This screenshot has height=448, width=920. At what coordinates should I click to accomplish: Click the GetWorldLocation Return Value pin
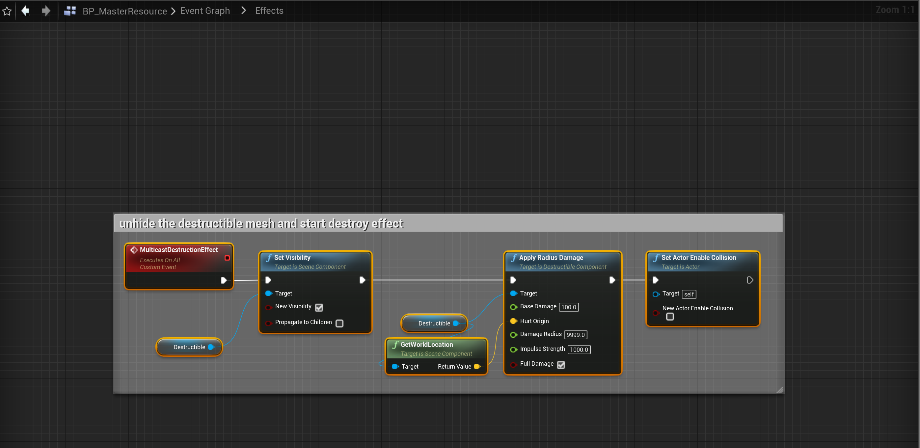pos(477,367)
